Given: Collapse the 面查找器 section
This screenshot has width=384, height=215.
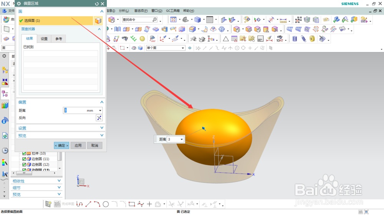Looking at the screenshot, I should click(x=99, y=29).
